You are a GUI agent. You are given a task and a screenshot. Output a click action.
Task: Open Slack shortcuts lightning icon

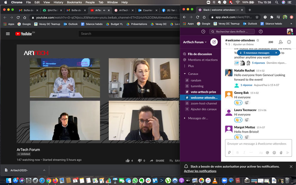(229, 152)
